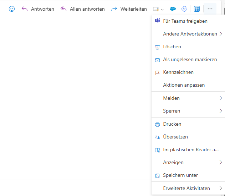Close the three-dots more actions menu

click(x=210, y=9)
